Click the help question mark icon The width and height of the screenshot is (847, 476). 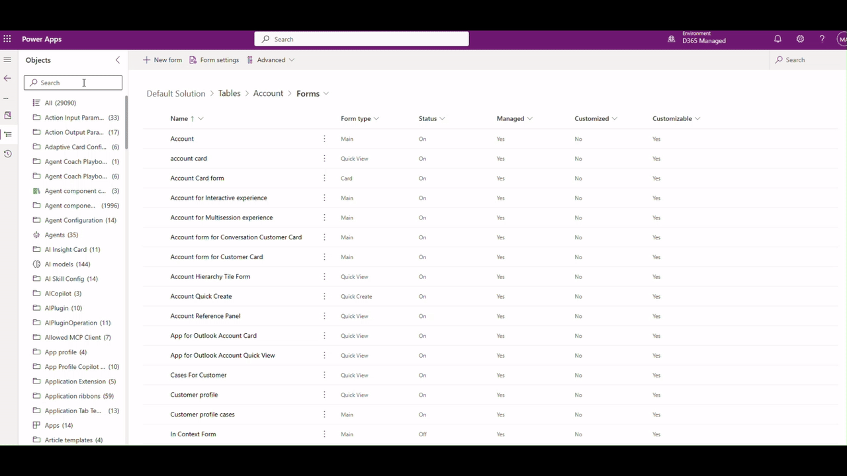pyautogui.click(x=822, y=39)
